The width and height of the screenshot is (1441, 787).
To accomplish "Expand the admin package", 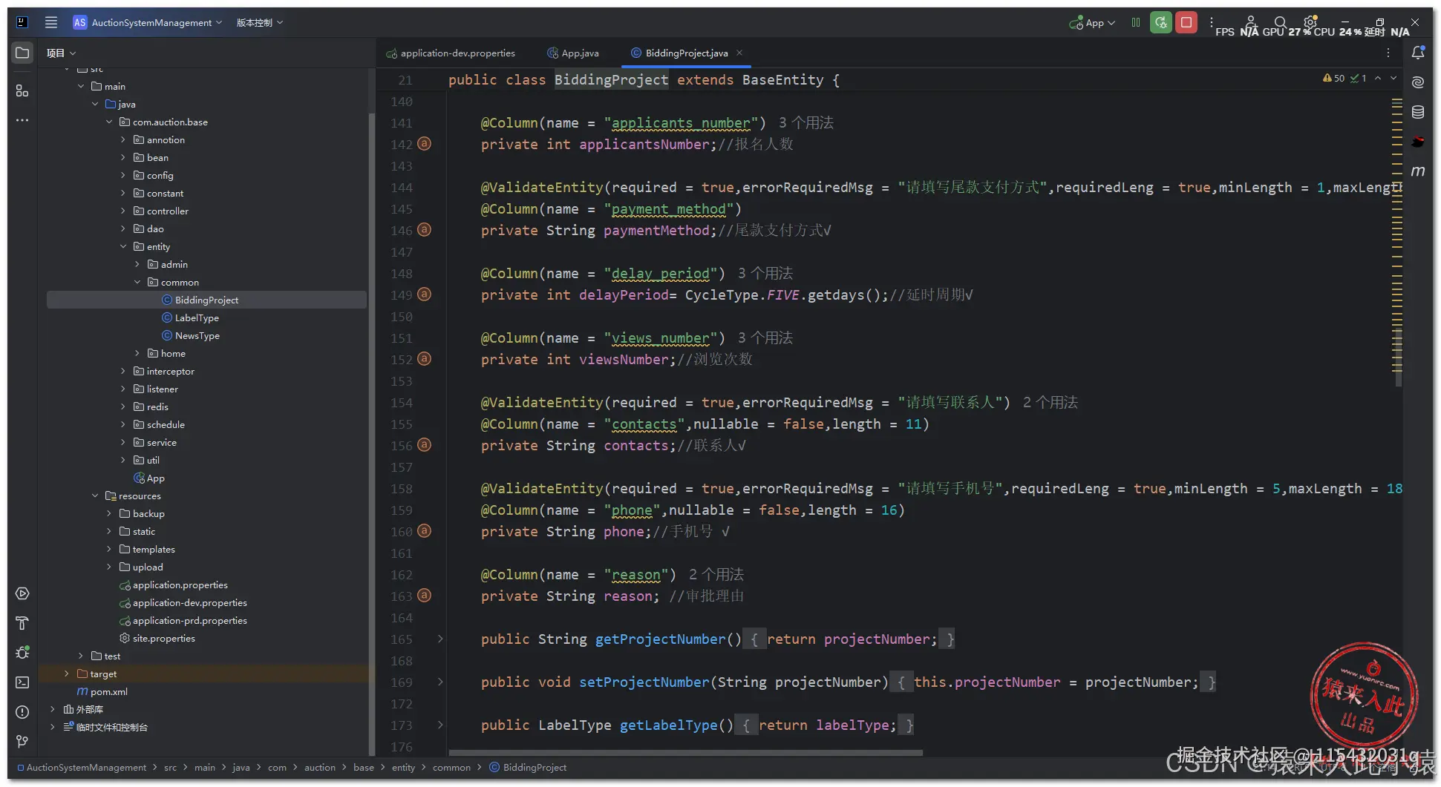I will [x=137, y=264].
